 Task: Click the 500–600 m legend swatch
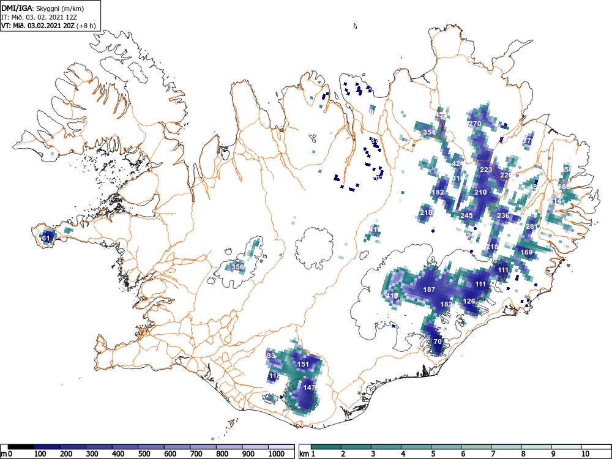tap(151, 447)
